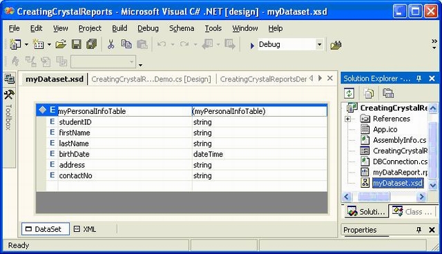
Task: Switch to CreatingCrystalR...Demo.cs [Design] tab
Action: (151, 79)
